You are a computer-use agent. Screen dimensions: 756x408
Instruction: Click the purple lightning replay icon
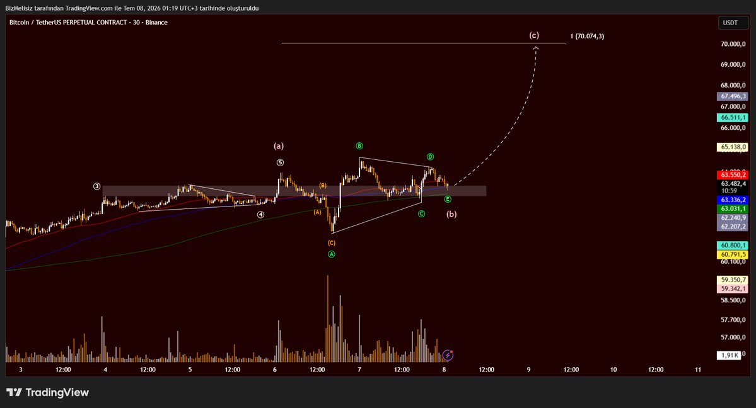tap(448, 355)
